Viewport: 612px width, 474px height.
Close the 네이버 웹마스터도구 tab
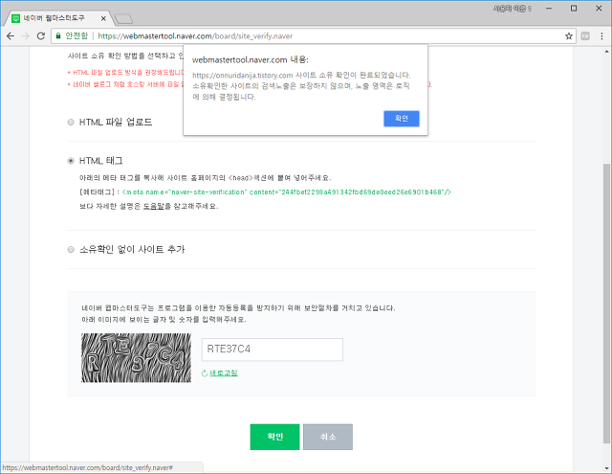[x=103, y=18]
